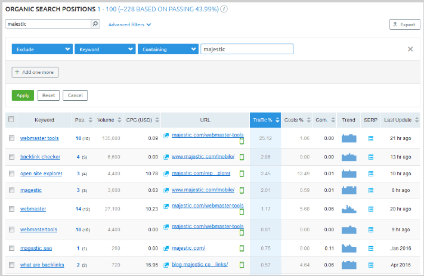Viewport: 424px width, 276px height.
Task: Check the webmaster row checkbox
Action: coord(11,209)
